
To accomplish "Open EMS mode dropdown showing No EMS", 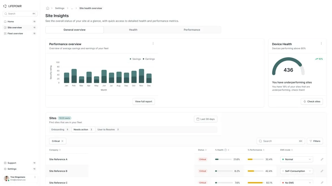I will [296, 183].
